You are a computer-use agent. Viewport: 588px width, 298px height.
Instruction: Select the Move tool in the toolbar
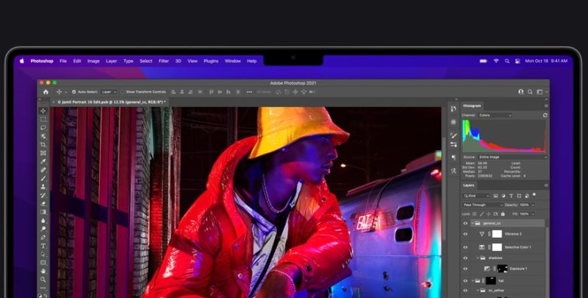[x=43, y=111]
